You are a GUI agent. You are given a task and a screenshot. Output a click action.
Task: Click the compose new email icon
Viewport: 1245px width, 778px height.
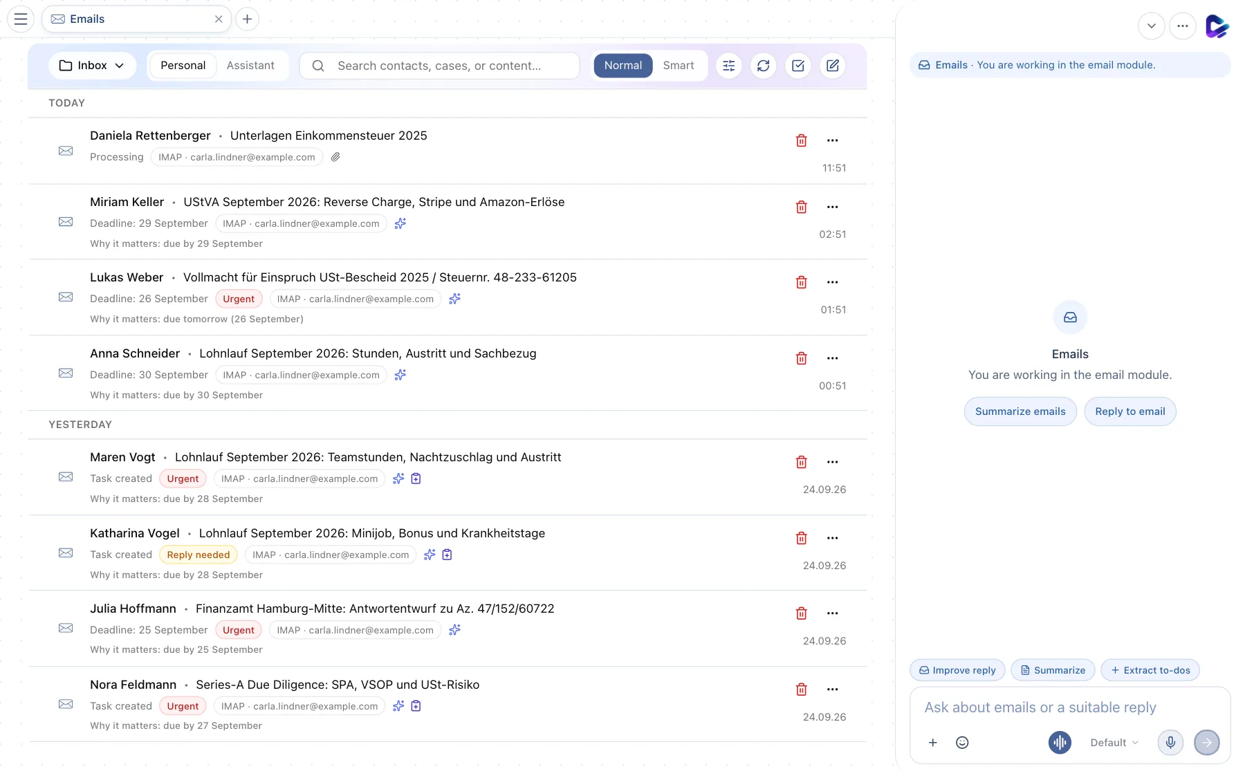[832, 66]
